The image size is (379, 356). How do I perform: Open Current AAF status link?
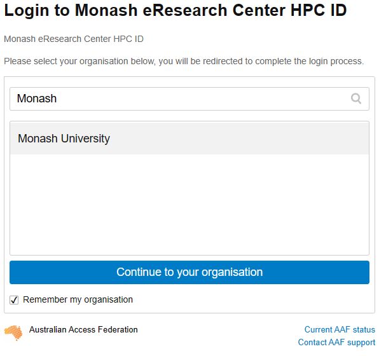(340, 329)
